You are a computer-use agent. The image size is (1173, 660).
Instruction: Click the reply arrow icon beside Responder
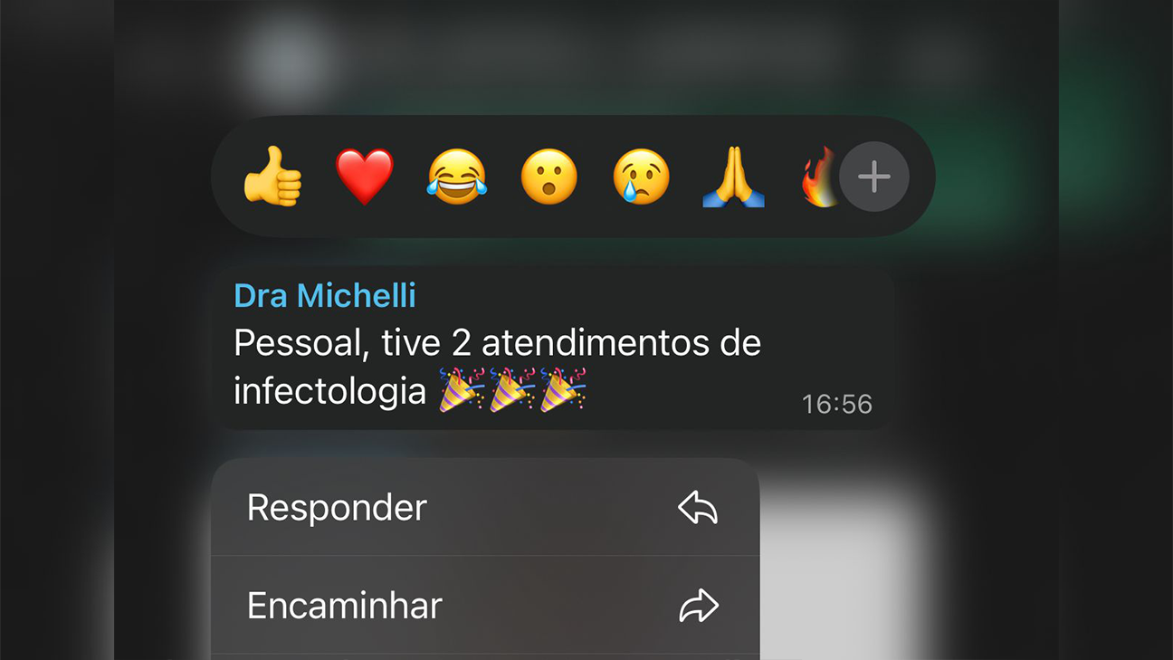[698, 509]
